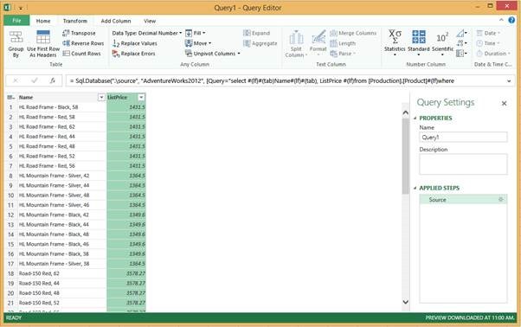This screenshot has width=521, height=327.
Task: Open the File tab
Action: [x=16, y=21]
